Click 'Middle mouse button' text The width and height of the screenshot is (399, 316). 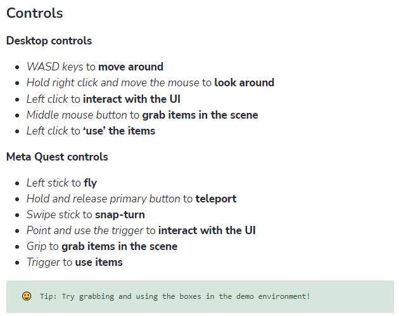pyautogui.click(x=77, y=115)
